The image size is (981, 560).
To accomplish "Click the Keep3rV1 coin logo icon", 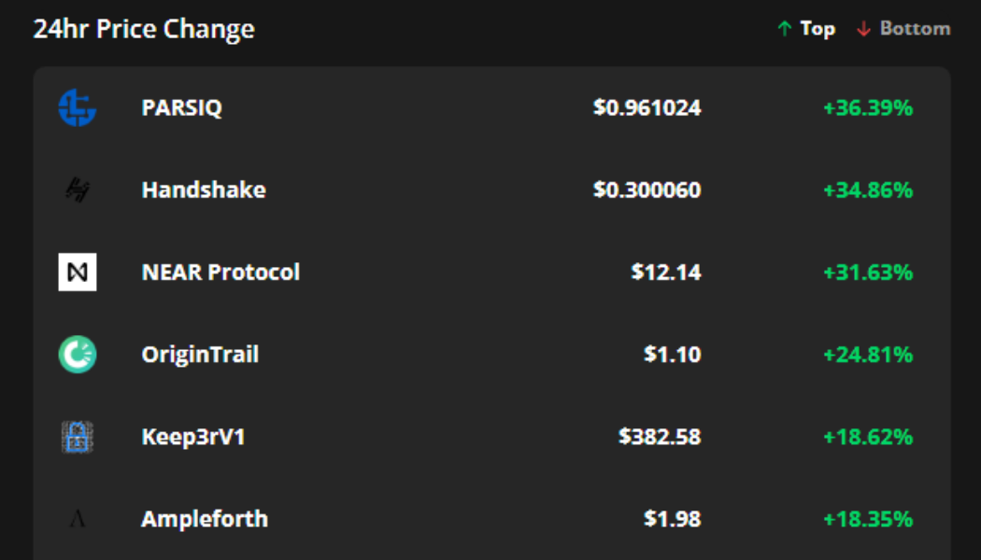I will pos(78,437).
